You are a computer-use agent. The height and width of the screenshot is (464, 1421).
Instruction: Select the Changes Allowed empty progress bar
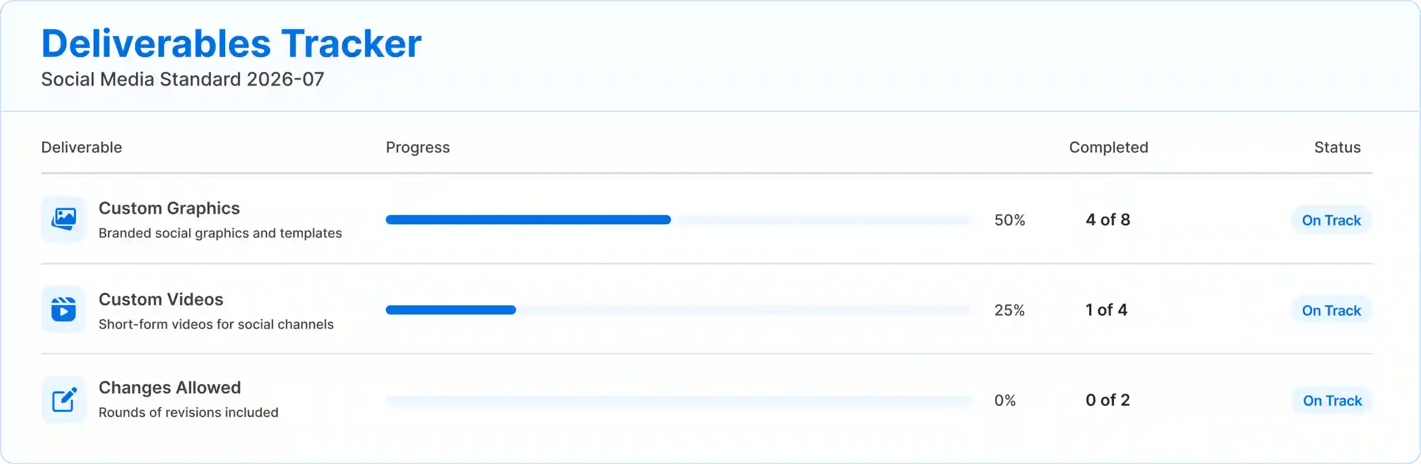click(678, 401)
